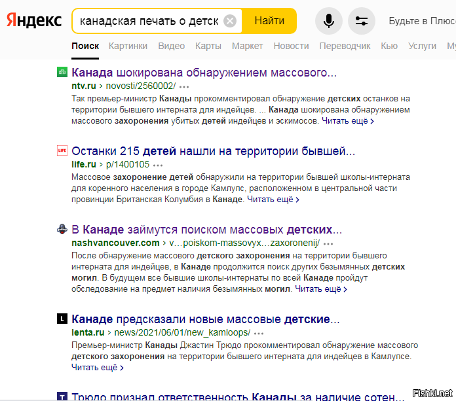The height and width of the screenshot is (401, 456).
Task: Open options dots beside lenta.ru URL
Action: 259,334
